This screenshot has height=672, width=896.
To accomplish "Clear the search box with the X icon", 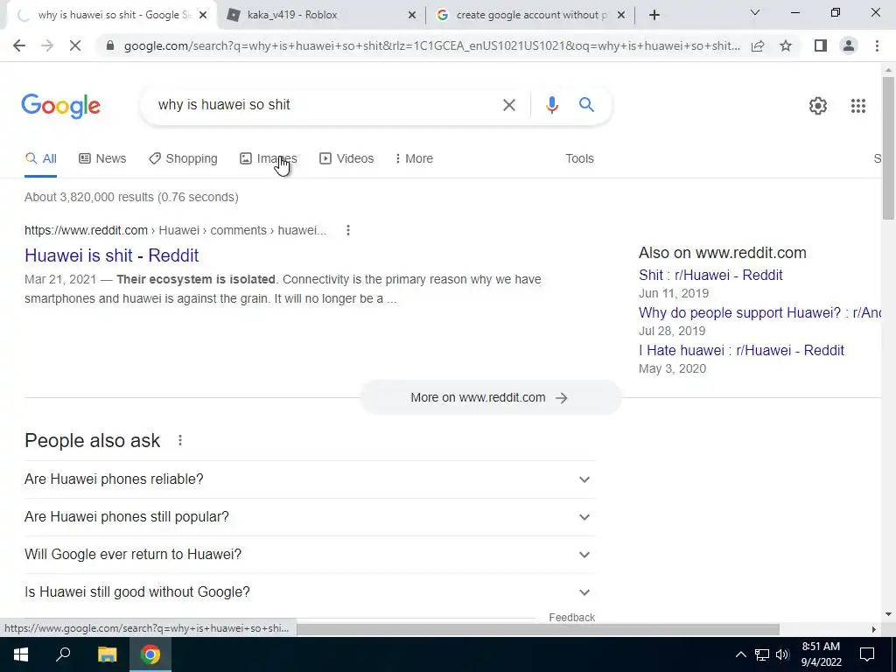I will coord(508,105).
